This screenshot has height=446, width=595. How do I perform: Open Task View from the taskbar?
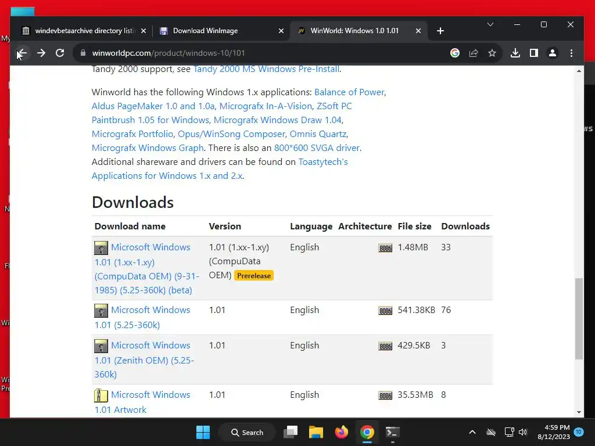click(x=291, y=432)
